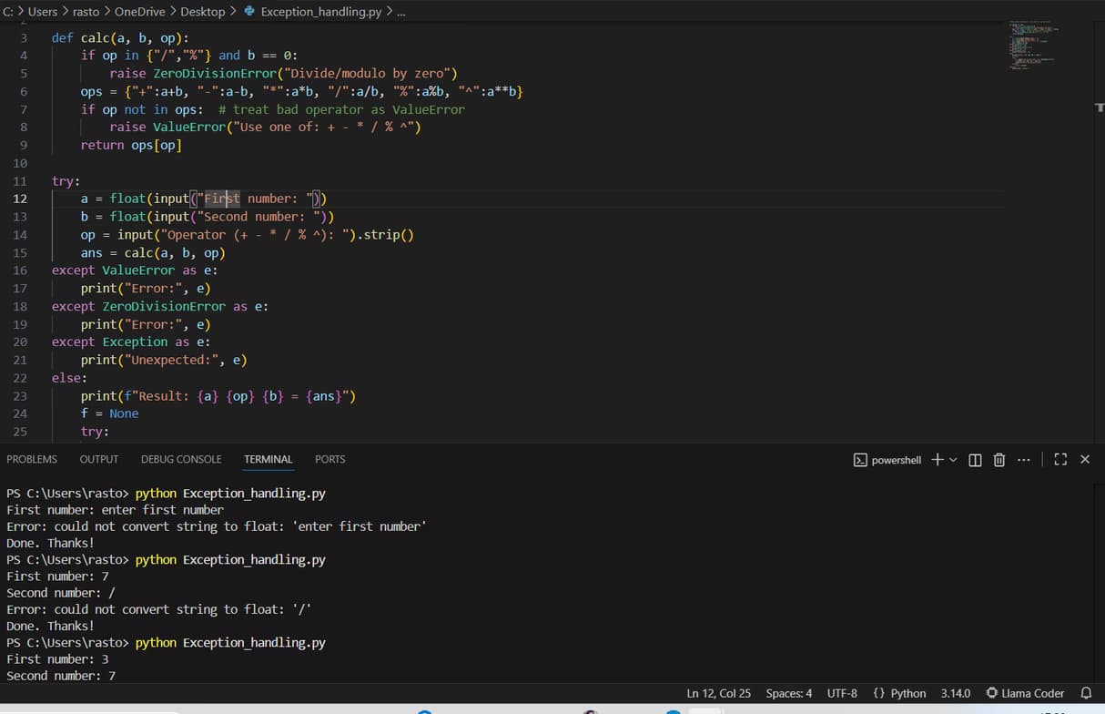Viewport: 1105px width, 714px height.
Task: Select the powershell terminal entry
Action: (x=887, y=460)
